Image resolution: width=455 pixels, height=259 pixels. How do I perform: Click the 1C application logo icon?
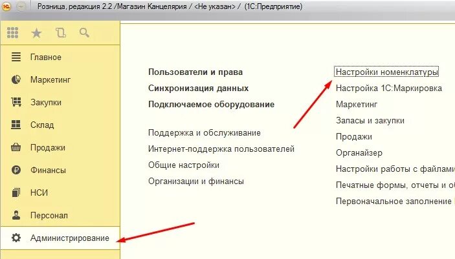pyautogui.click(x=6, y=6)
